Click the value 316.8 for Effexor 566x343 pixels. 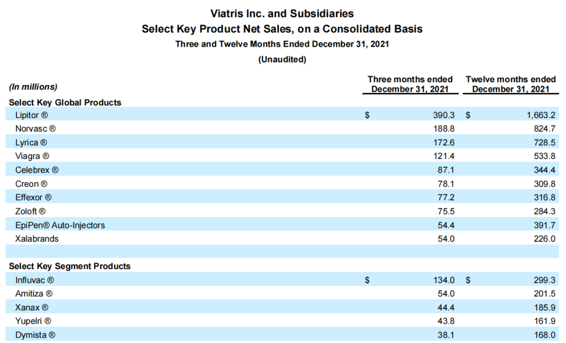click(x=545, y=198)
